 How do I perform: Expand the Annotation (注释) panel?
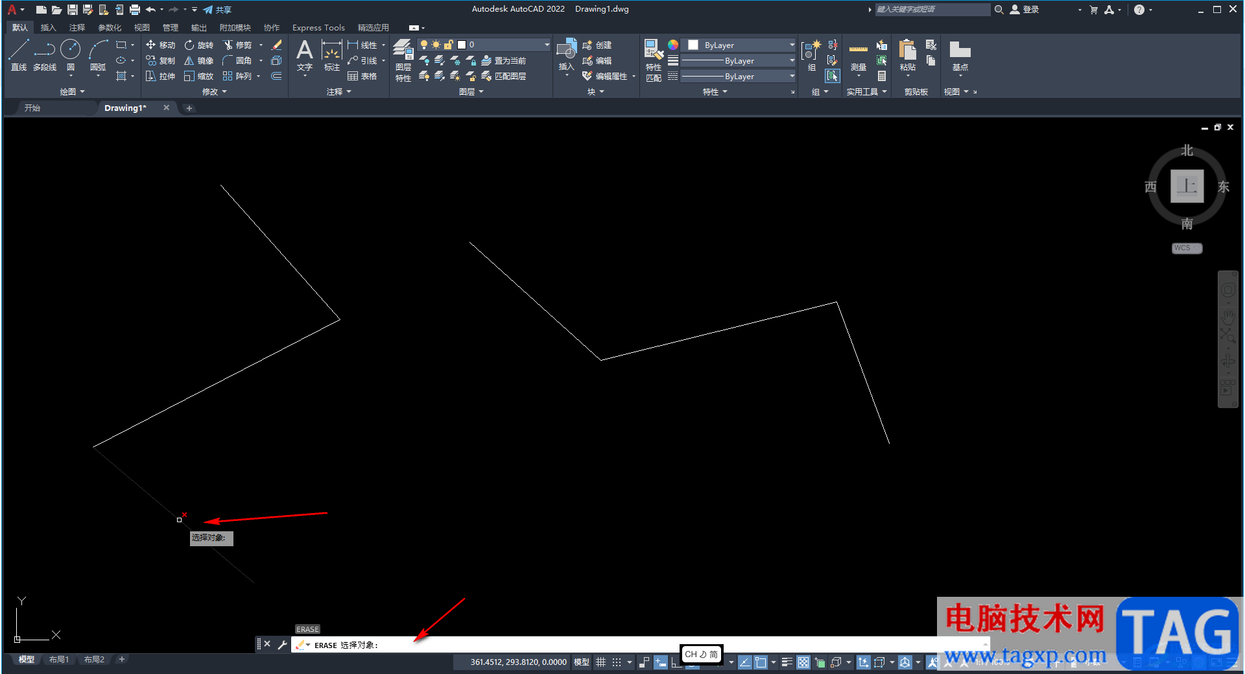(x=338, y=92)
